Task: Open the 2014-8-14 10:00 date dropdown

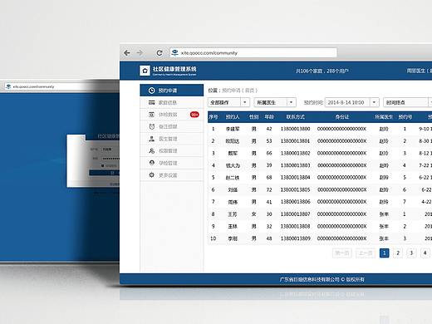Action: (351, 102)
